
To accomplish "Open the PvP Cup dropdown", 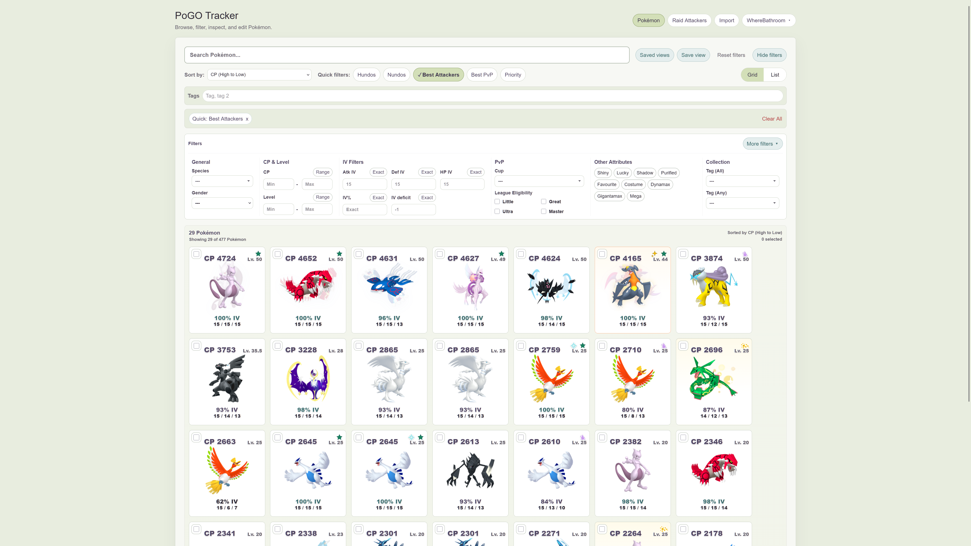I will (539, 181).
